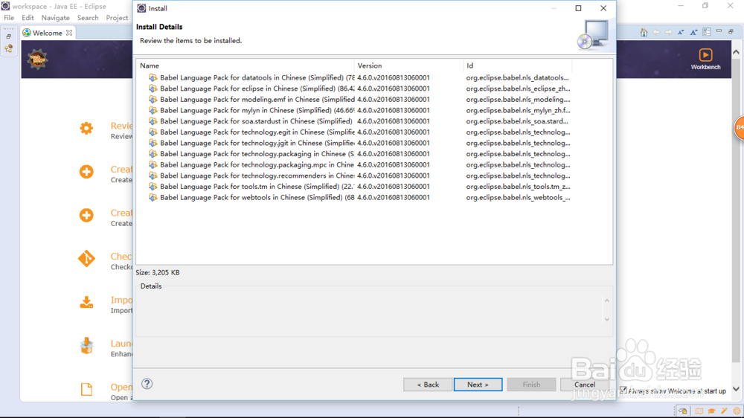Click the Enlarge font size icon

[x=693, y=32]
